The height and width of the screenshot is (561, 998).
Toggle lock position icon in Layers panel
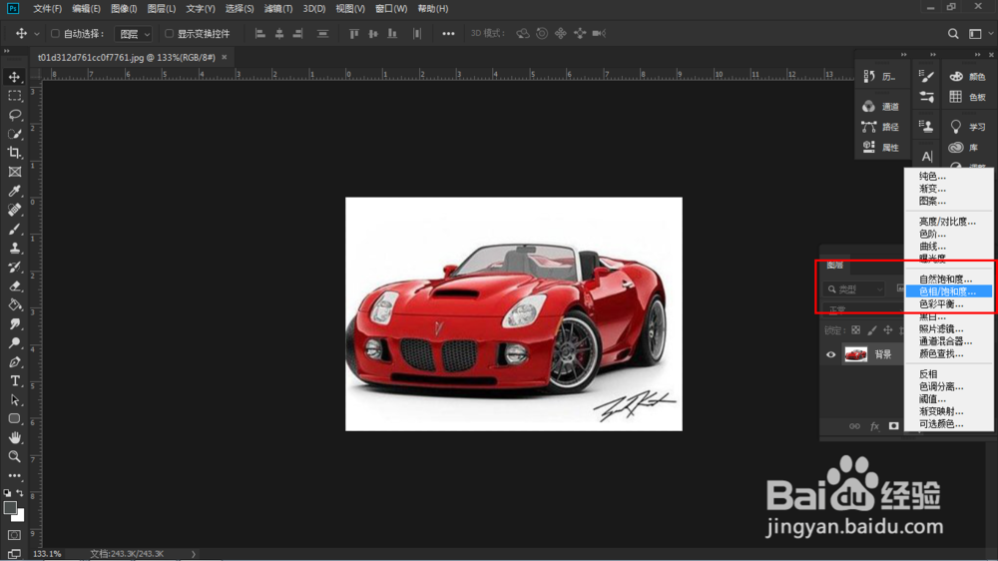[x=888, y=330]
